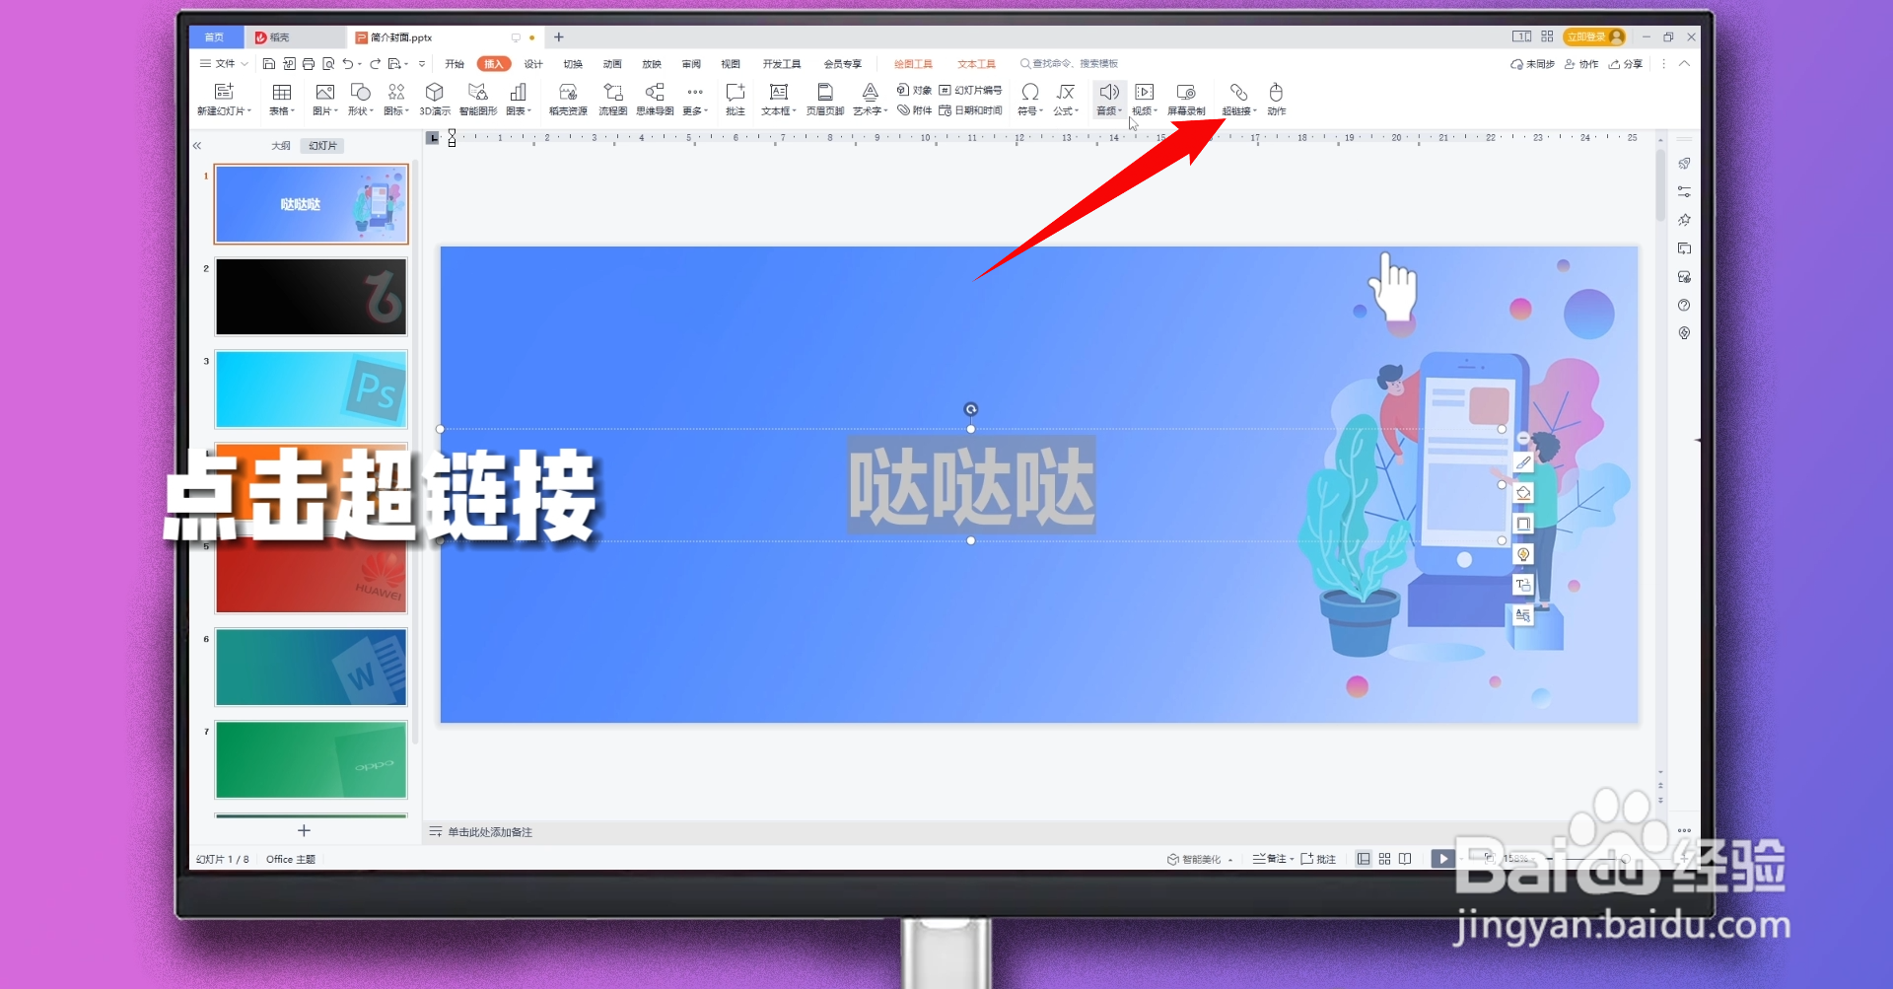Open the Start (开始) ribbon tab
The height and width of the screenshot is (989, 1893).
pos(455,64)
